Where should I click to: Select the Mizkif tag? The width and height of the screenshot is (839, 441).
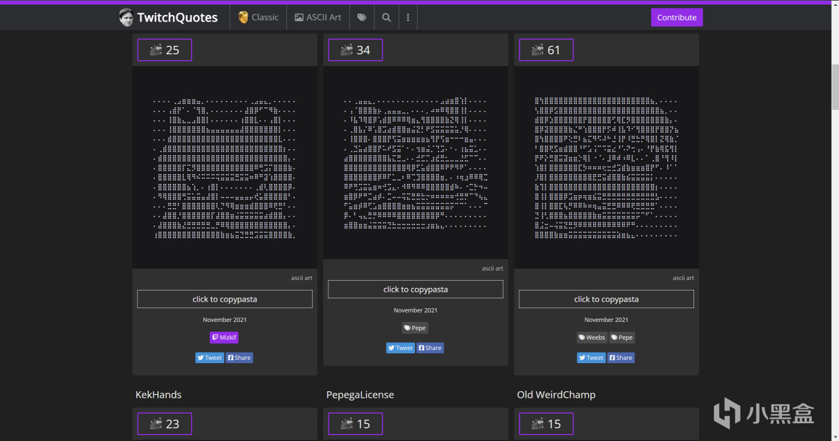pyautogui.click(x=224, y=338)
